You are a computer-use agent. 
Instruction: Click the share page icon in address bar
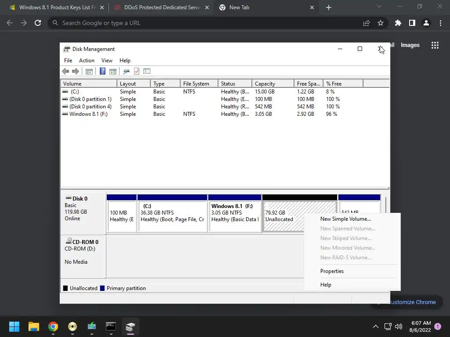click(x=367, y=23)
